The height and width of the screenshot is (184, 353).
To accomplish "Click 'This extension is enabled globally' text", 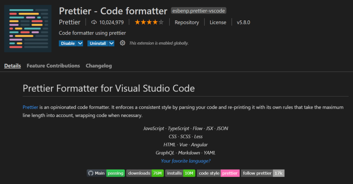I will coord(159,43).
